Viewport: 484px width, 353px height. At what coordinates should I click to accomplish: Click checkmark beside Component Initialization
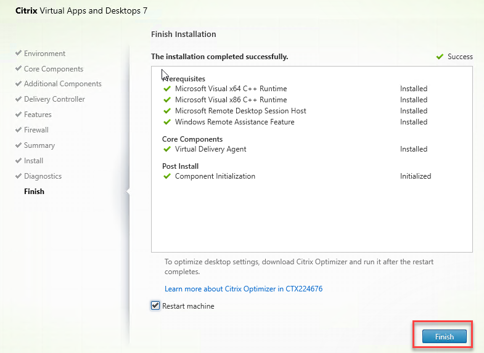click(x=166, y=176)
